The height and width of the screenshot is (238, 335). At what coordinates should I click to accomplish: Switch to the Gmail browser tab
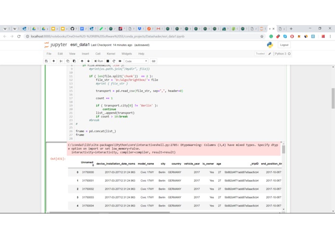(x=158, y=28)
